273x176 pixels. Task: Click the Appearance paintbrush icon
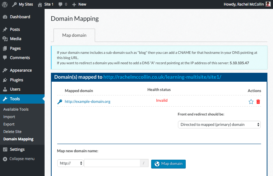pyautogui.click(x=5, y=70)
